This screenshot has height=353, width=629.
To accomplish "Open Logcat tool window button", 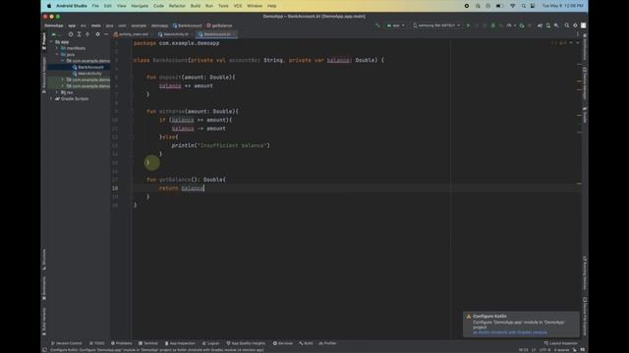I will coord(211,343).
